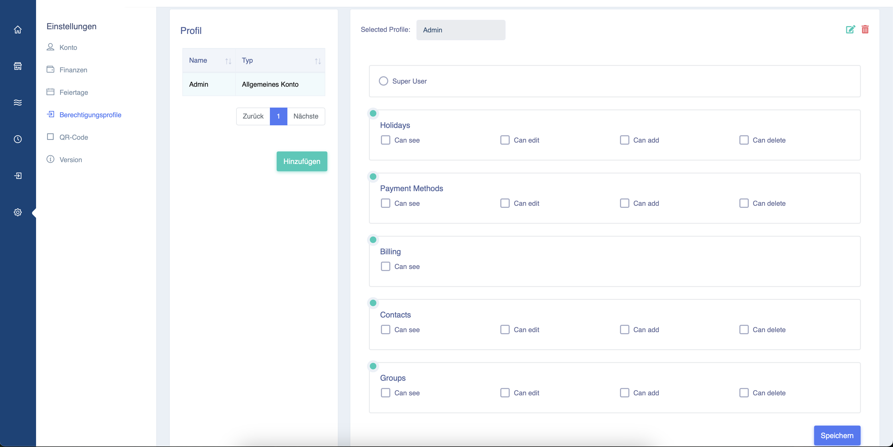The image size is (893, 447).
Task: Click the Hinzufügen button
Action: tap(301, 161)
